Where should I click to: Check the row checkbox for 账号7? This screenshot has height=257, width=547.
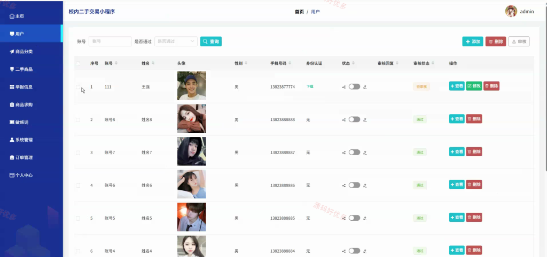pos(78,153)
